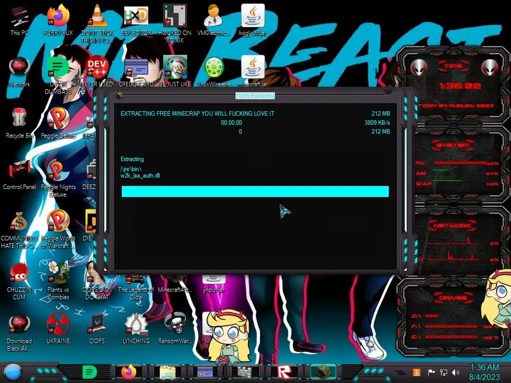Viewport: 511px width, 383px height.
Task: Open the LYNCHING noose icon
Action: tap(136, 329)
